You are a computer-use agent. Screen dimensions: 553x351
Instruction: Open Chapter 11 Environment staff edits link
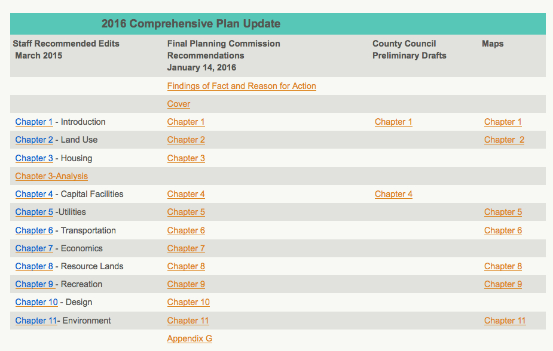click(35, 321)
